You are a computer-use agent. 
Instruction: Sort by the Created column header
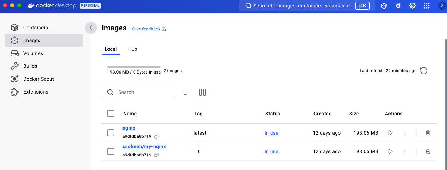322,114
